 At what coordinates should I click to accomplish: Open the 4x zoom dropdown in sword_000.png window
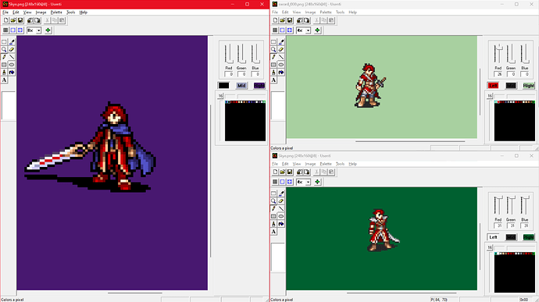[304, 30]
